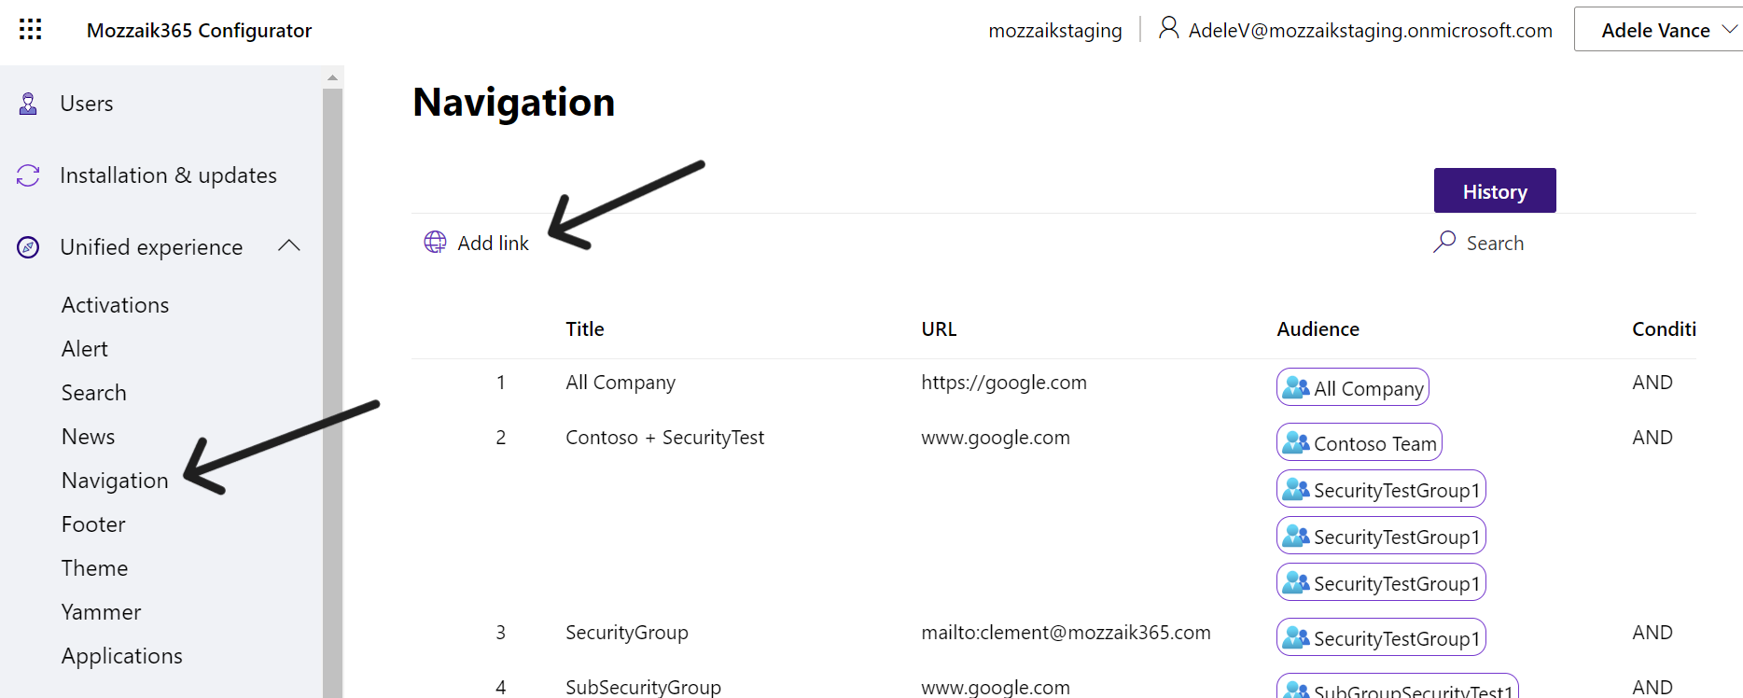
Task: Open the app launcher grid icon
Action: pos(31,30)
